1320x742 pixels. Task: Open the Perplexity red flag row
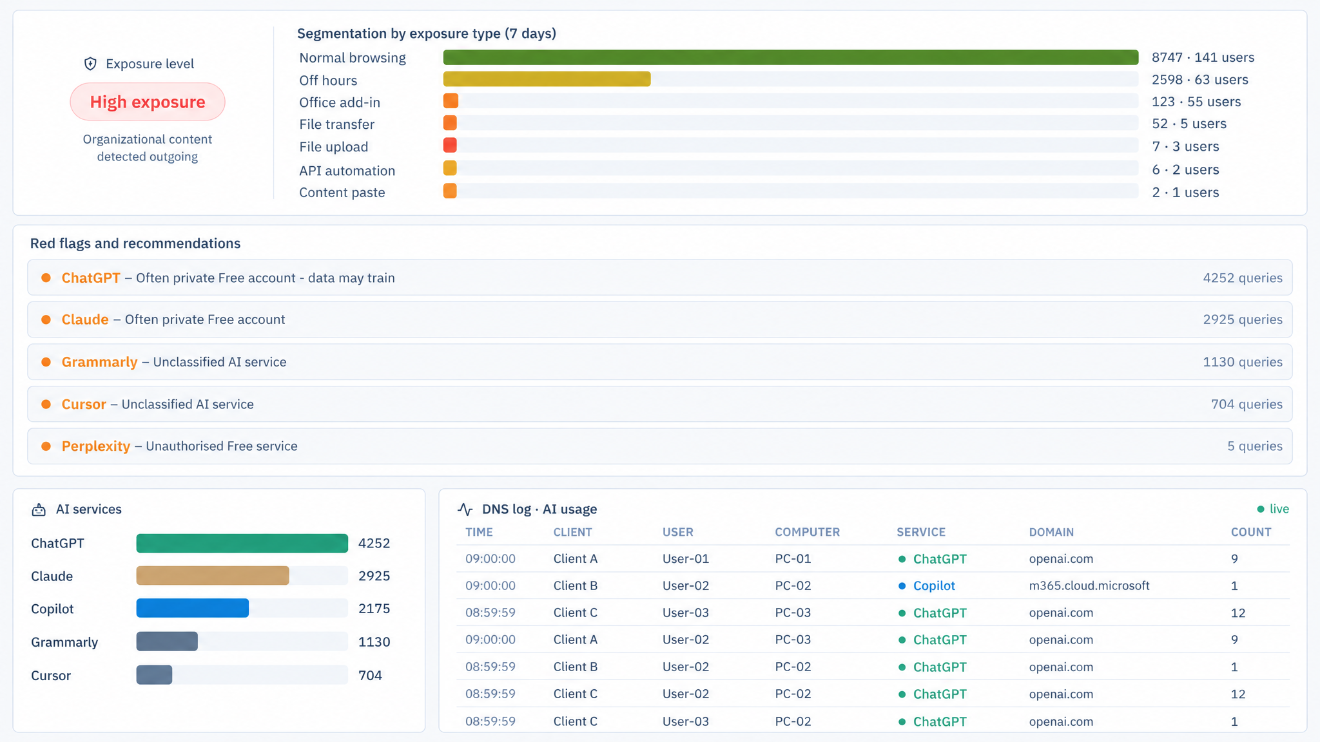click(659, 446)
